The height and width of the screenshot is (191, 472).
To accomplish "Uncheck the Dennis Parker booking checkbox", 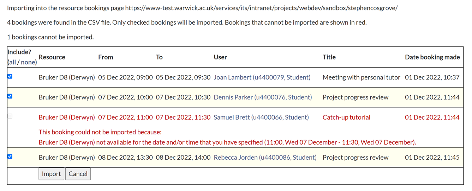I will [x=10, y=96].
